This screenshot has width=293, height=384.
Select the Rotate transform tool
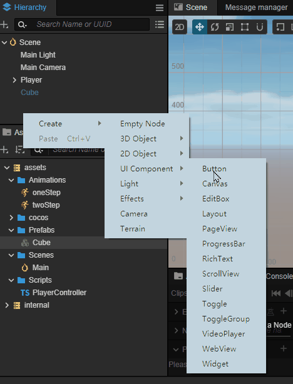215,27
